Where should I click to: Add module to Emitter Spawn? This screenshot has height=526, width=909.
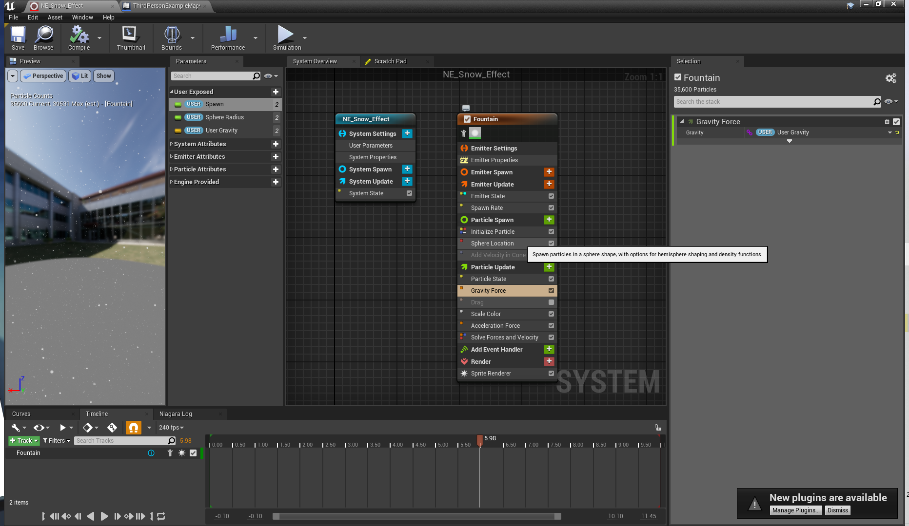[x=549, y=172]
